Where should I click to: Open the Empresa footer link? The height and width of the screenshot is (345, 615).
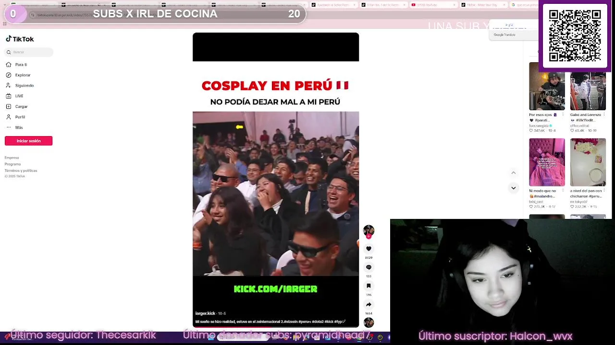tap(12, 158)
